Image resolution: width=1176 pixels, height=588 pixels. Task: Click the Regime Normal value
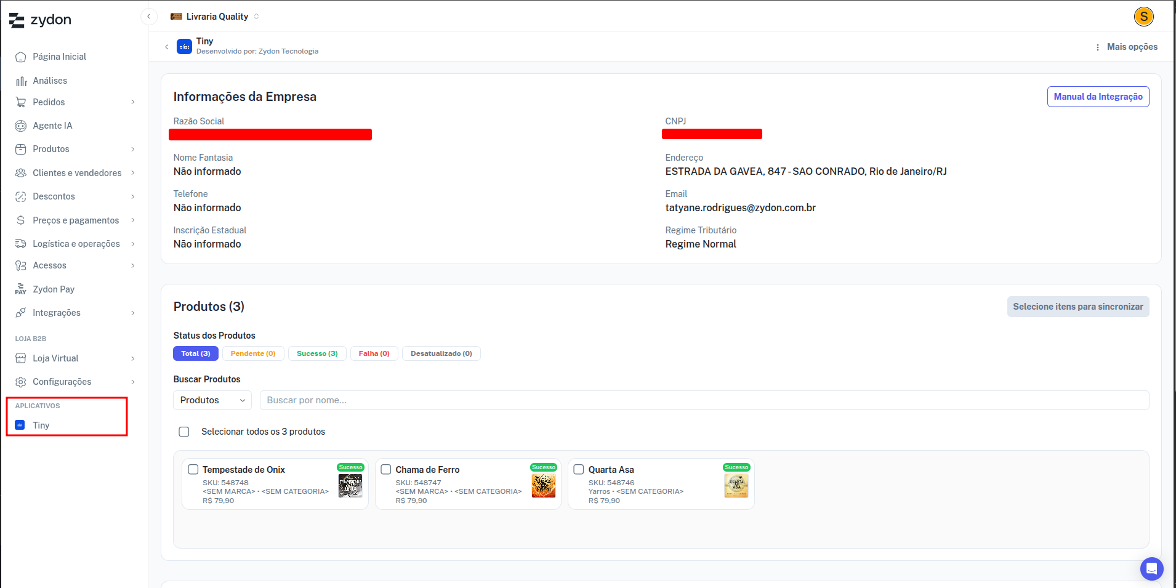pyautogui.click(x=701, y=244)
